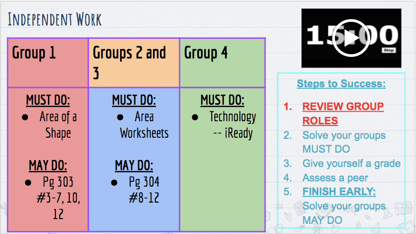This screenshot has height=234, width=416.
Task: Select the Group 1 header cell
Action: (x=48, y=63)
